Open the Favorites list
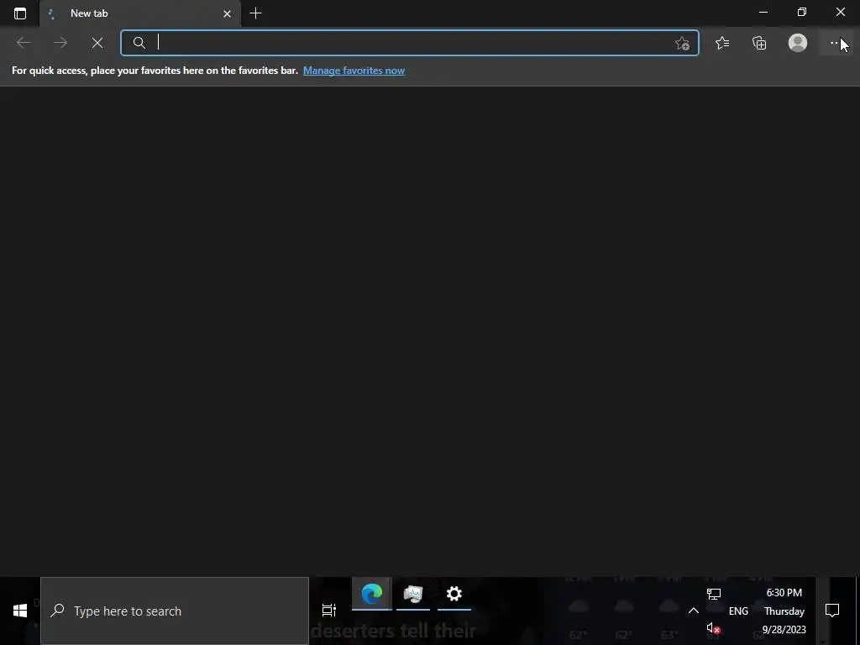 [x=722, y=43]
